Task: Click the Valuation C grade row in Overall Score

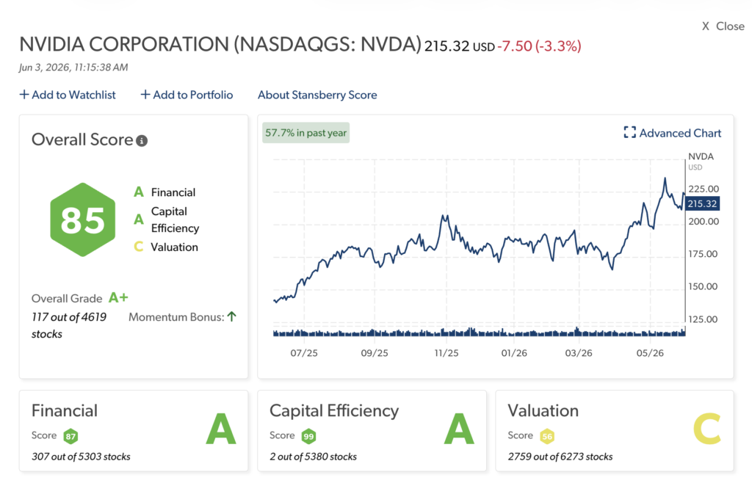Action: (166, 247)
